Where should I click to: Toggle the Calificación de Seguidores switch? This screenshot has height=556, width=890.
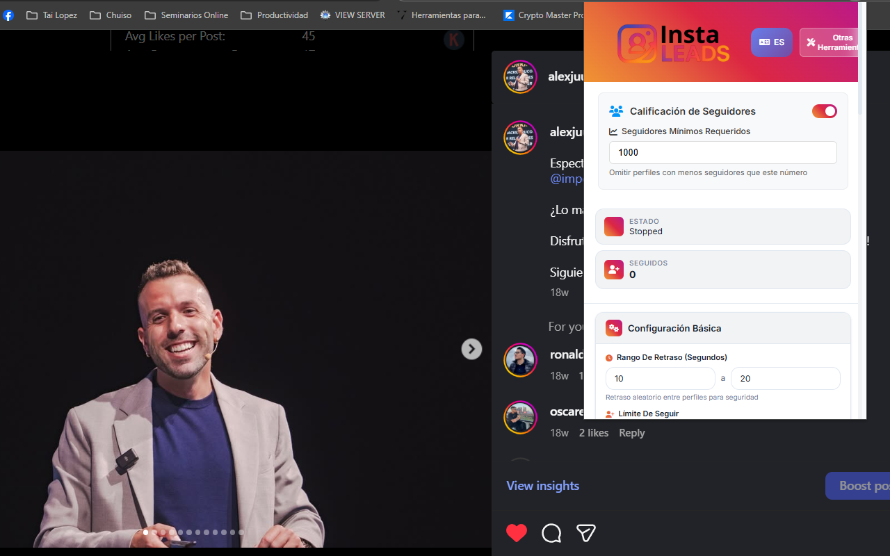(x=825, y=111)
